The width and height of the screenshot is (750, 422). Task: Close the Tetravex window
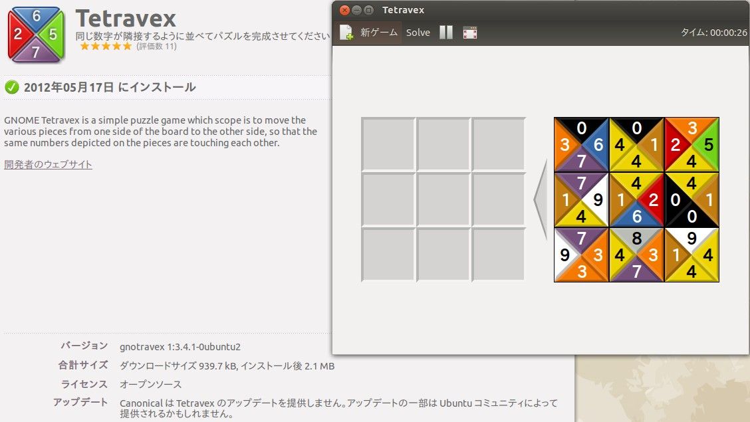(344, 10)
